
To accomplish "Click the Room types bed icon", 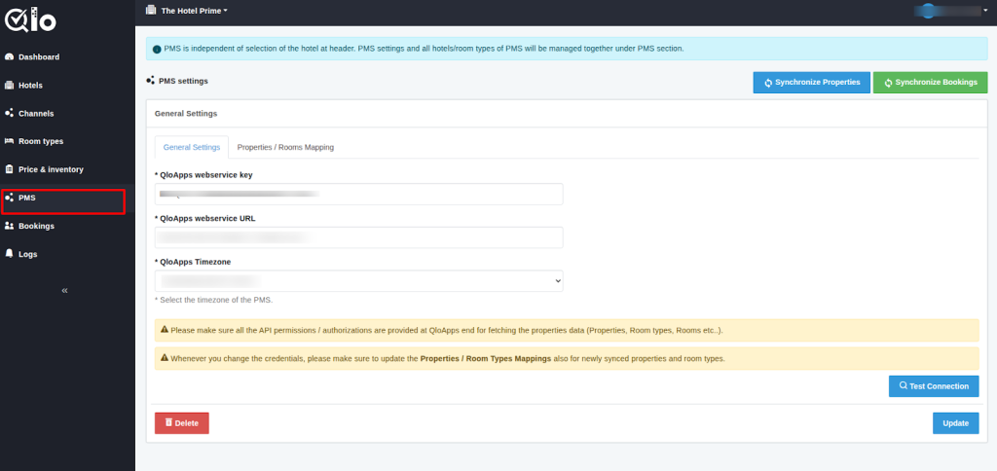I will coord(9,141).
